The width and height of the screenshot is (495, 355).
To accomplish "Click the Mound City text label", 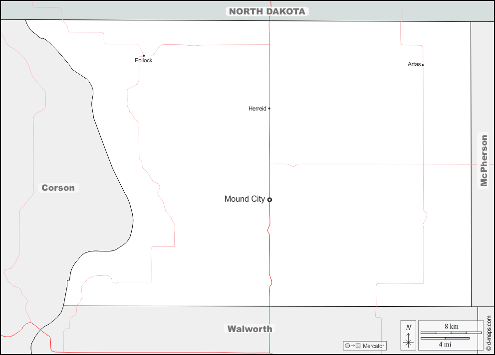I will pyautogui.click(x=245, y=199).
